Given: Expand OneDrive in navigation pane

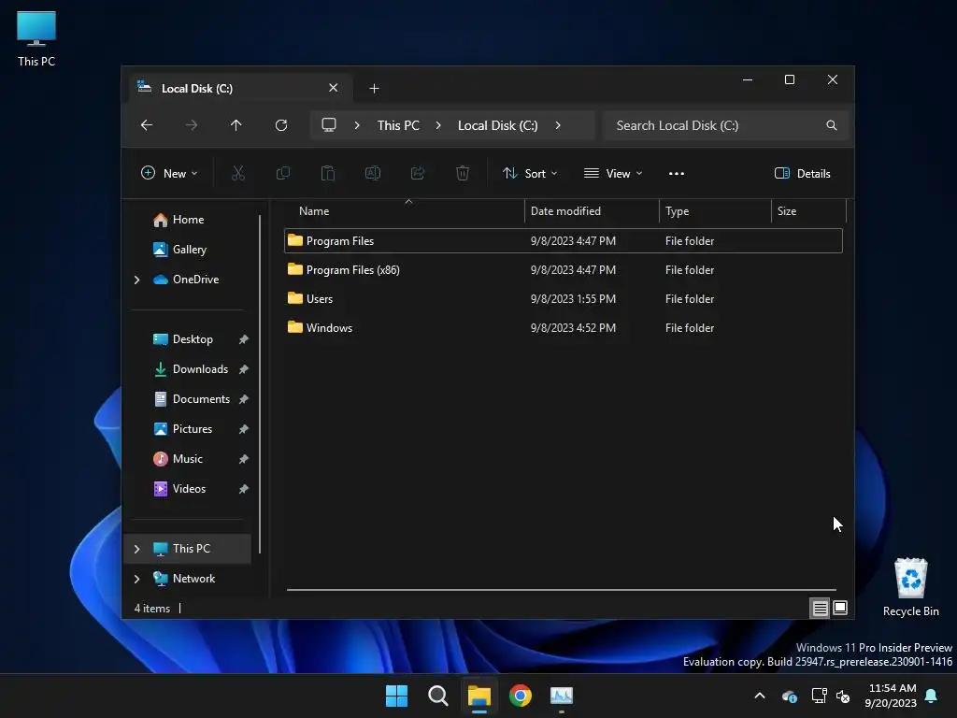Looking at the screenshot, I should pyautogui.click(x=136, y=280).
